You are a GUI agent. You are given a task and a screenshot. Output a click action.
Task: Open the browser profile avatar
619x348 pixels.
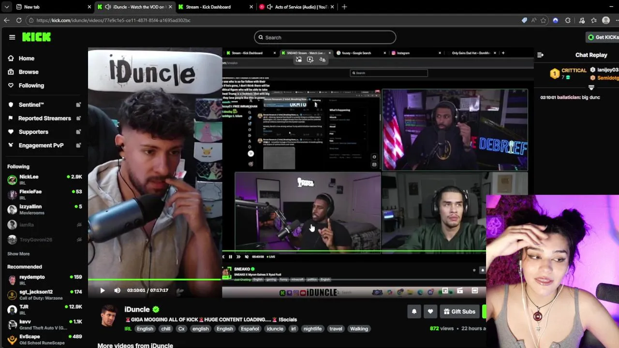pos(606,20)
